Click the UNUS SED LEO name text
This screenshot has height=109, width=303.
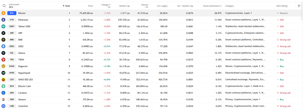pos(26,80)
